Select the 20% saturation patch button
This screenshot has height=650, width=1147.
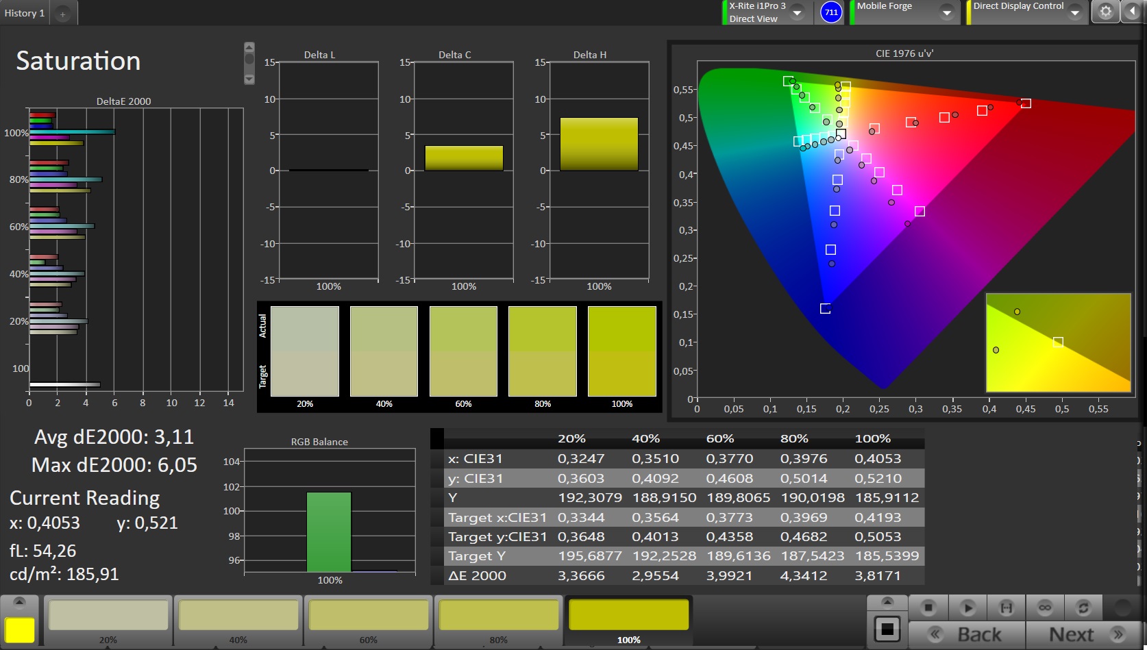(x=108, y=621)
